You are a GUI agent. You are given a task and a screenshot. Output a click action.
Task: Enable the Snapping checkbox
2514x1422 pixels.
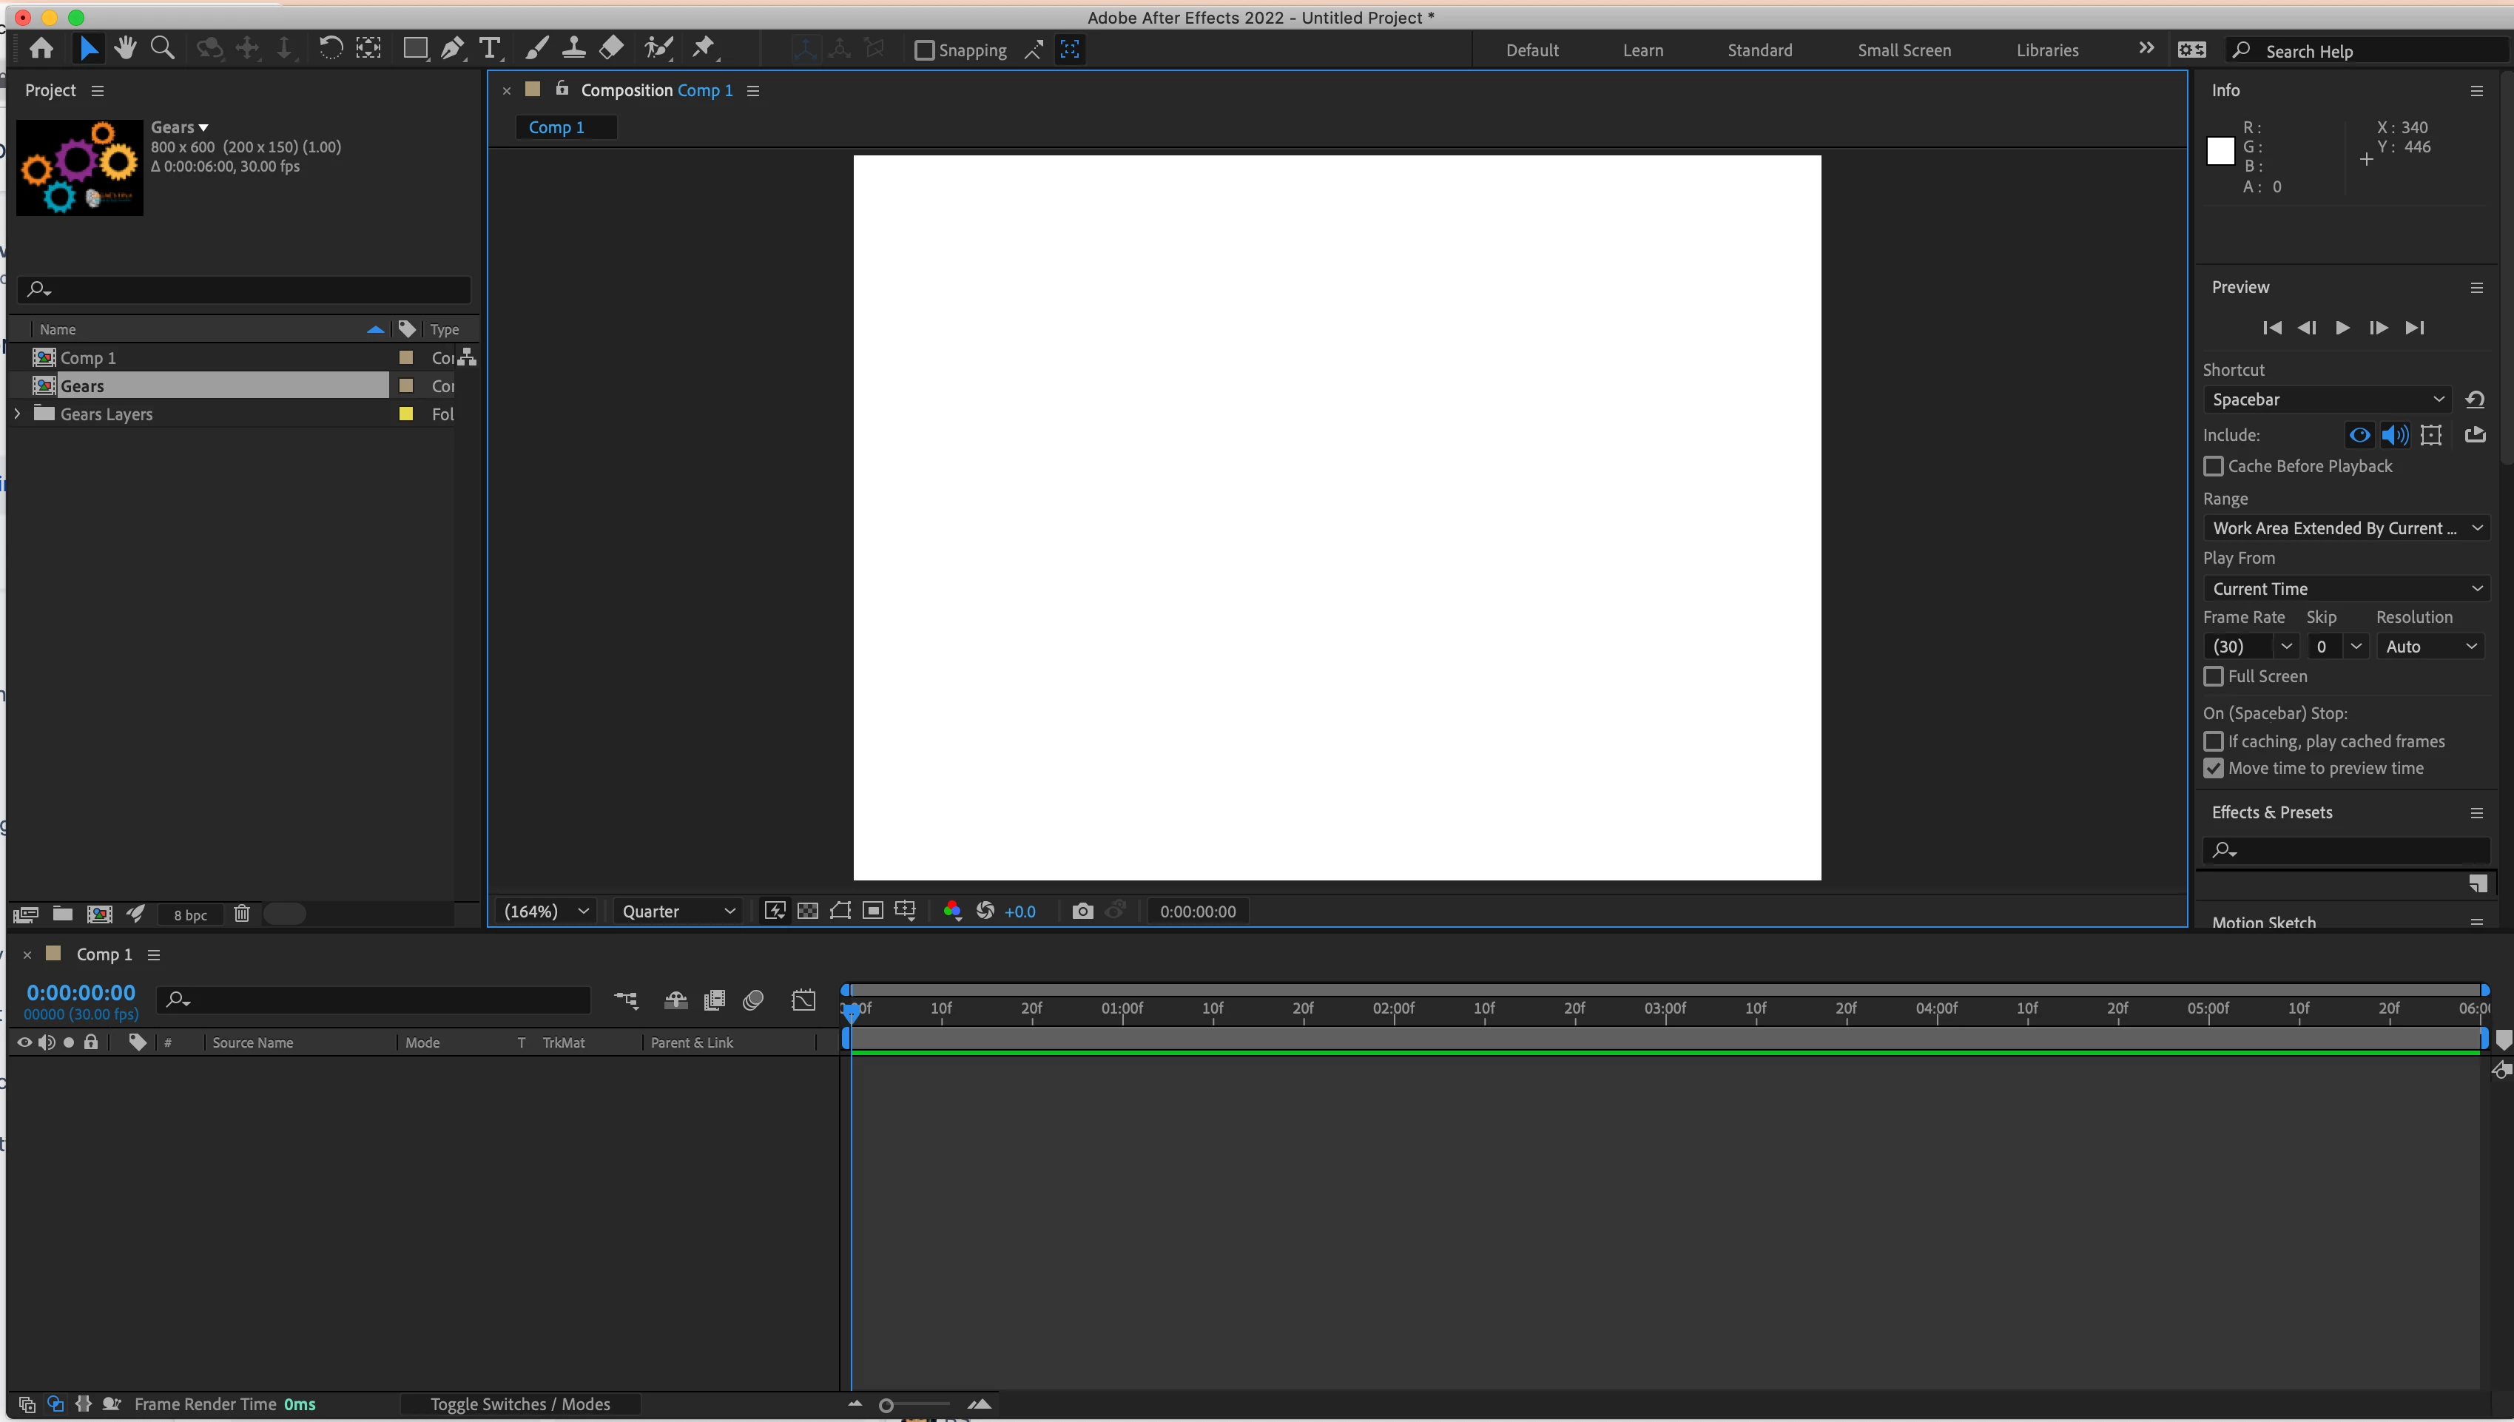pos(923,50)
